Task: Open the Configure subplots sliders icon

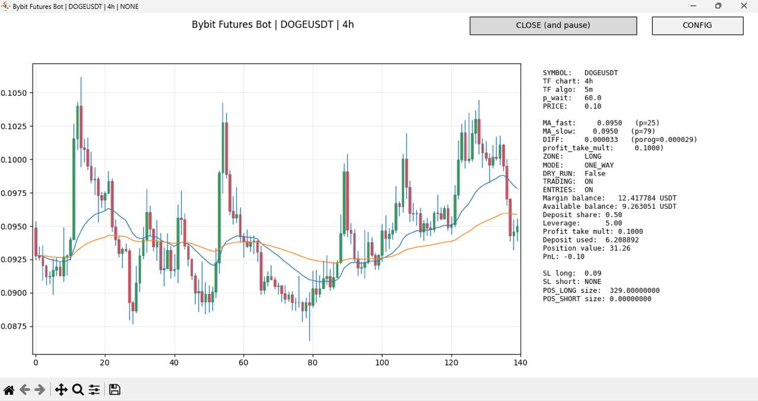Action: click(94, 390)
